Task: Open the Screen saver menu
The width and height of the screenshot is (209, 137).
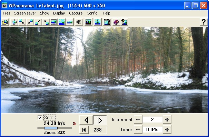Action: coord(25,13)
